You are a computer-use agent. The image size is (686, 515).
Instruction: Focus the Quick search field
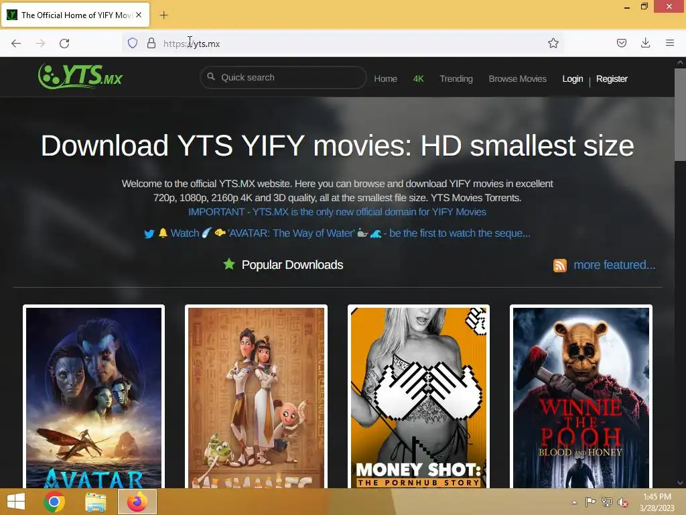pos(283,78)
